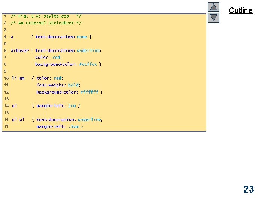The image size is (270, 202).
Task: Click the value 'none' on line 4
Action: tap(82, 37)
